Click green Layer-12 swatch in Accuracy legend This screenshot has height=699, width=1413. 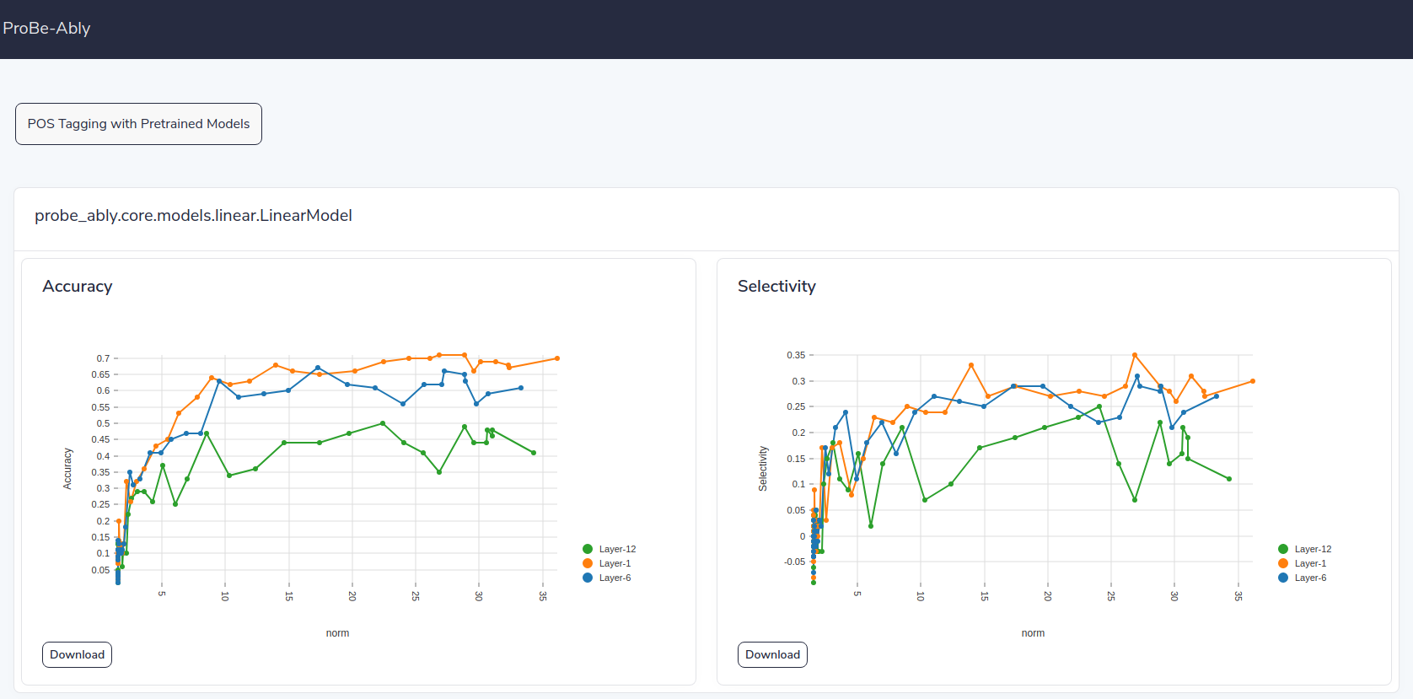tap(588, 549)
